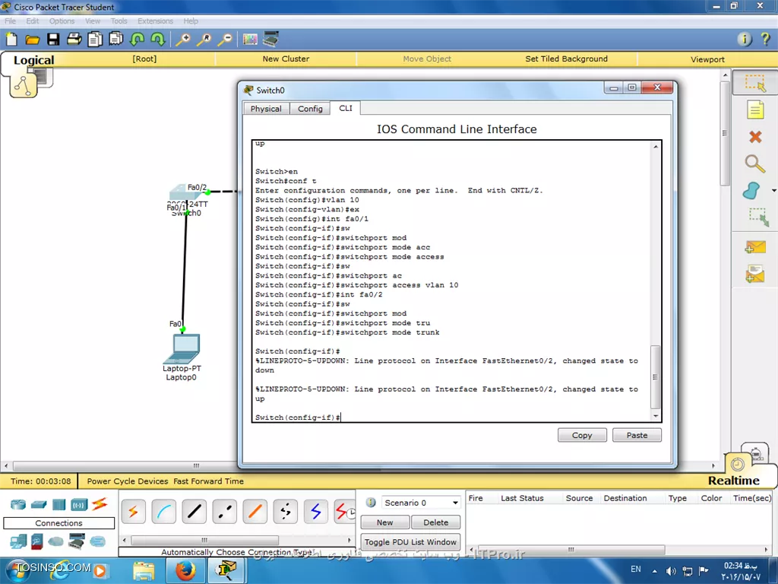Open the View menu

click(x=92, y=21)
